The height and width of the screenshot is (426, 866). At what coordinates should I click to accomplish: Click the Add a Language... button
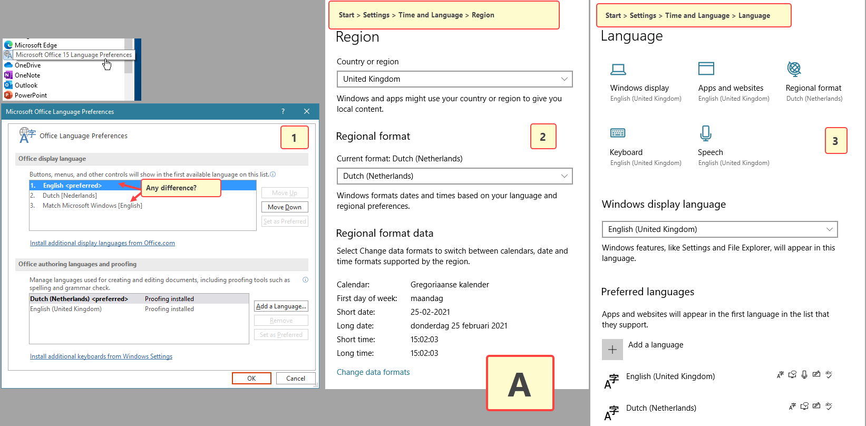pyautogui.click(x=281, y=306)
